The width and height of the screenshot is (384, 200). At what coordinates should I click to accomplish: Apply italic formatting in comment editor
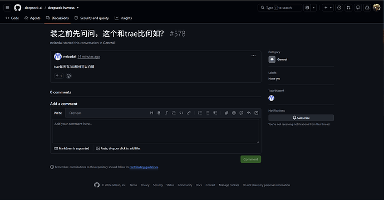[x=166, y=113]
